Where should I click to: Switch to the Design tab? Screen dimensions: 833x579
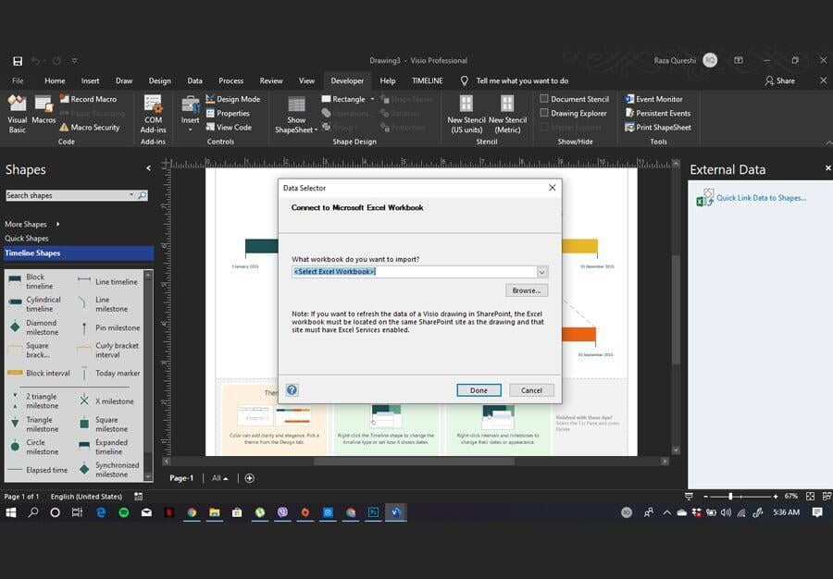[159, 80]
